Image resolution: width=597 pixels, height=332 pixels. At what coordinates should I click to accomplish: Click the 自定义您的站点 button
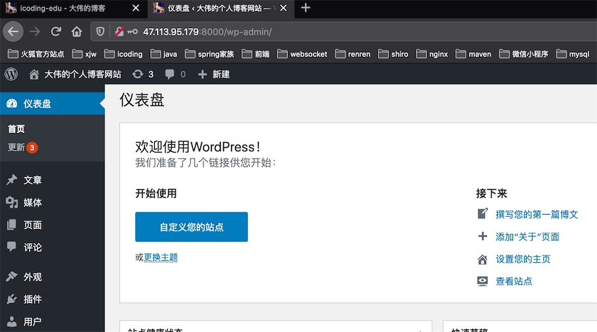[192, 227]
